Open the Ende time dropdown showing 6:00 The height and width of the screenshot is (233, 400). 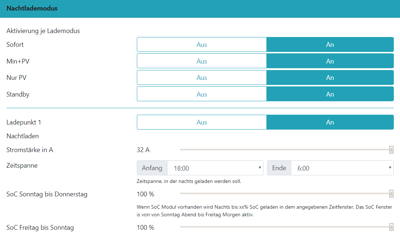click(x=342, y=168)
